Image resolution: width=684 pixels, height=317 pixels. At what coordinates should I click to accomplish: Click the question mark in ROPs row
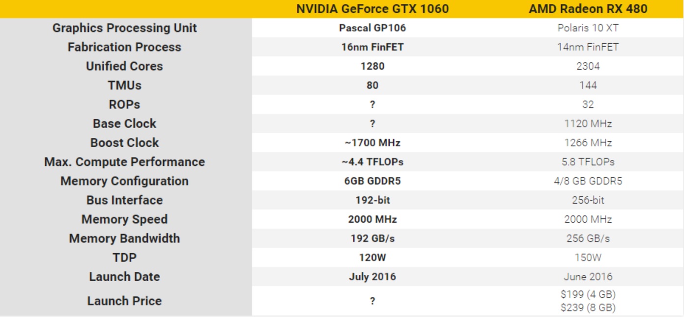[x=372, y=105]
